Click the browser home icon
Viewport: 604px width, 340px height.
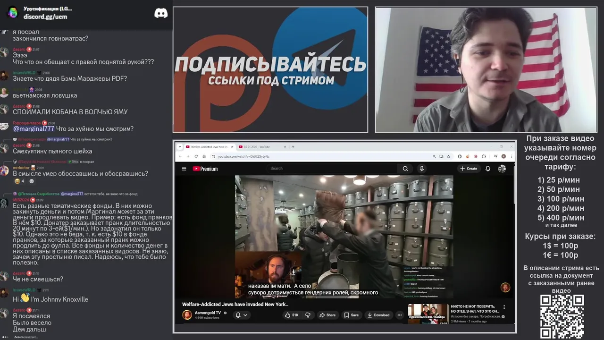(x=204, y=156)
